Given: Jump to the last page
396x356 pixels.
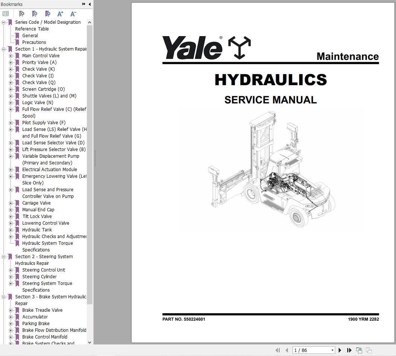Looking at the screenshot, I should coord(349,350).
